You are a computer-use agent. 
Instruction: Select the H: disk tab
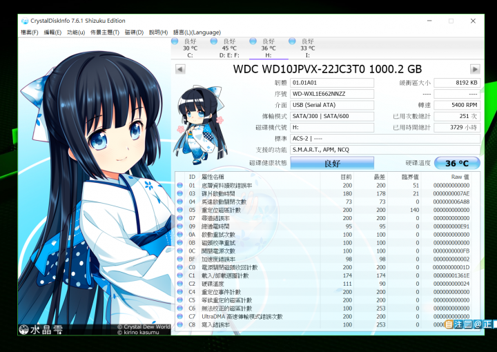click(x=269, y=48)
